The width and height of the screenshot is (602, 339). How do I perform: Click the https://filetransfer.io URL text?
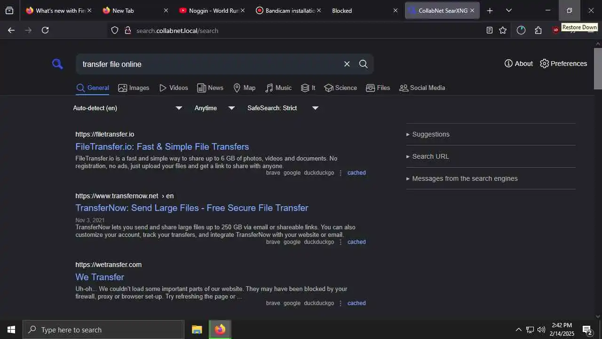pos(105,134)
